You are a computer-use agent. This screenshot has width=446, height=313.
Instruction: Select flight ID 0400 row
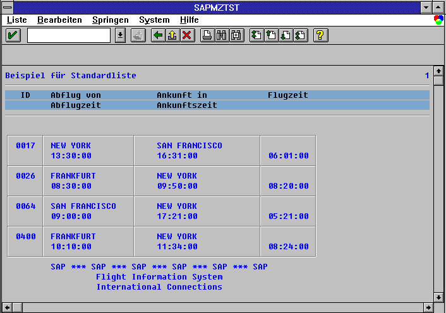click(x=25, y=237)
